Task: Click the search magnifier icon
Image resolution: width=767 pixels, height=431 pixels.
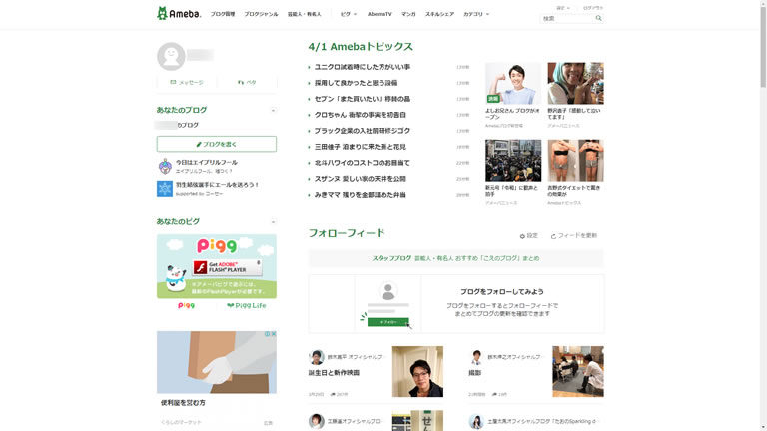Action: coord(599,18)
